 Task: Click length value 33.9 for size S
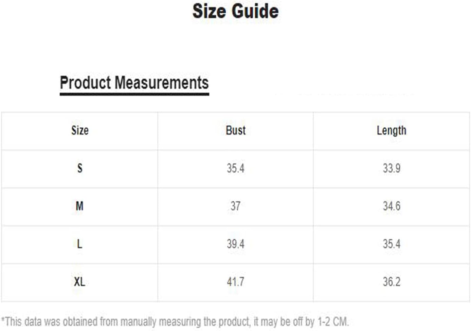[x=392, y=168]
